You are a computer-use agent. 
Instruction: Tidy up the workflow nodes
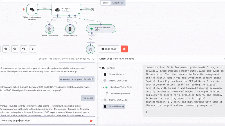point(33,49)
